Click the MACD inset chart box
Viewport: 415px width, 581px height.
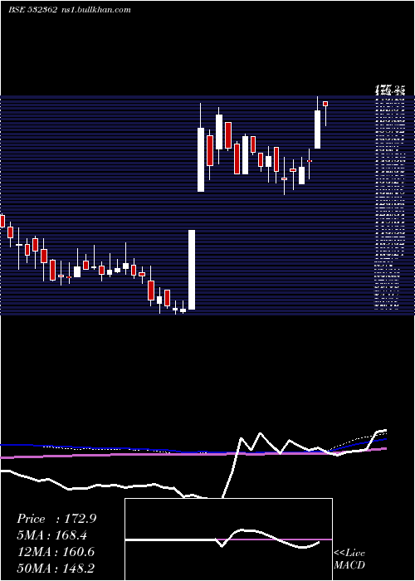pyautogui.click(x=228, y=539)
